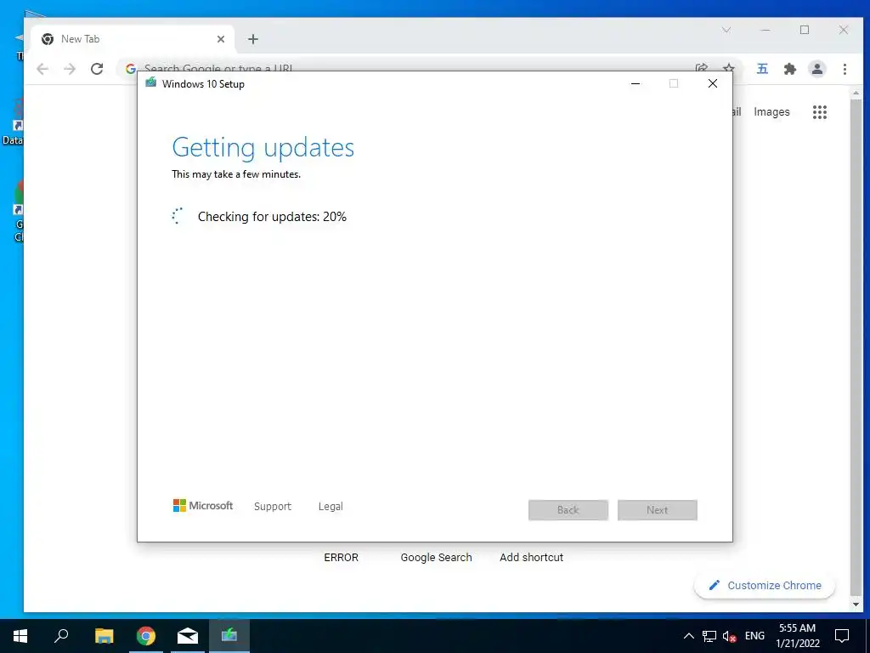Viewport: 870px width, 653px height.
Task: Click the Microsoft logo in Setup
Action: [203, 506]
